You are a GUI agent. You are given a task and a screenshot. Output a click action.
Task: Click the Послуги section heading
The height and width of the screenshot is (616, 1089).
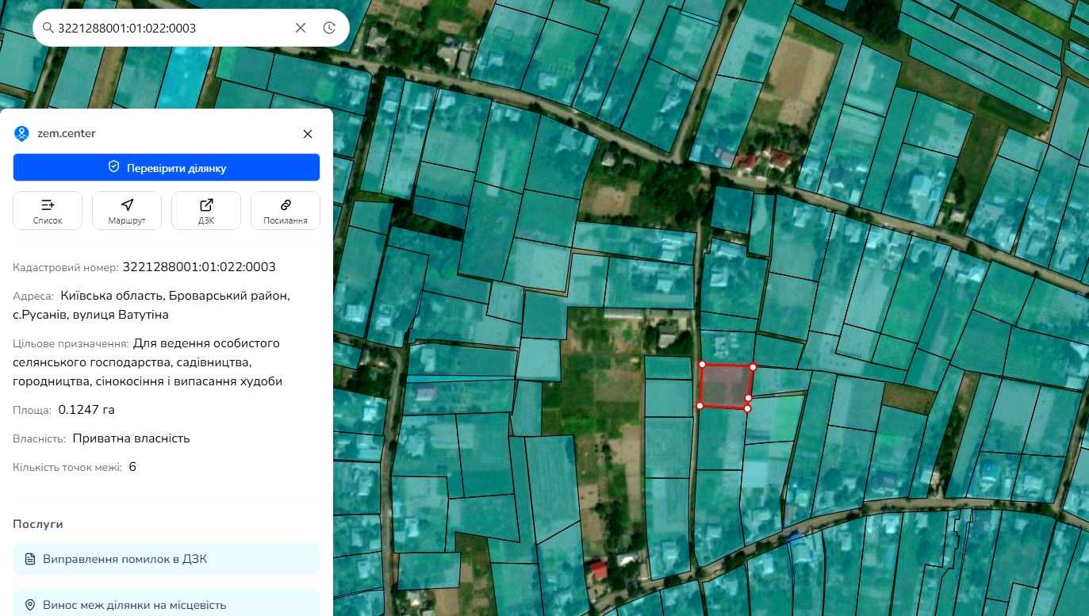(38, 524)
